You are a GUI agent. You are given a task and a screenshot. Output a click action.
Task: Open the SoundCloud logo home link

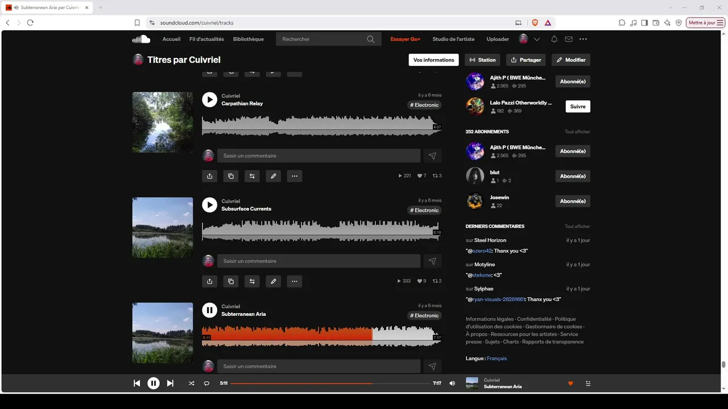coord(141,39)
